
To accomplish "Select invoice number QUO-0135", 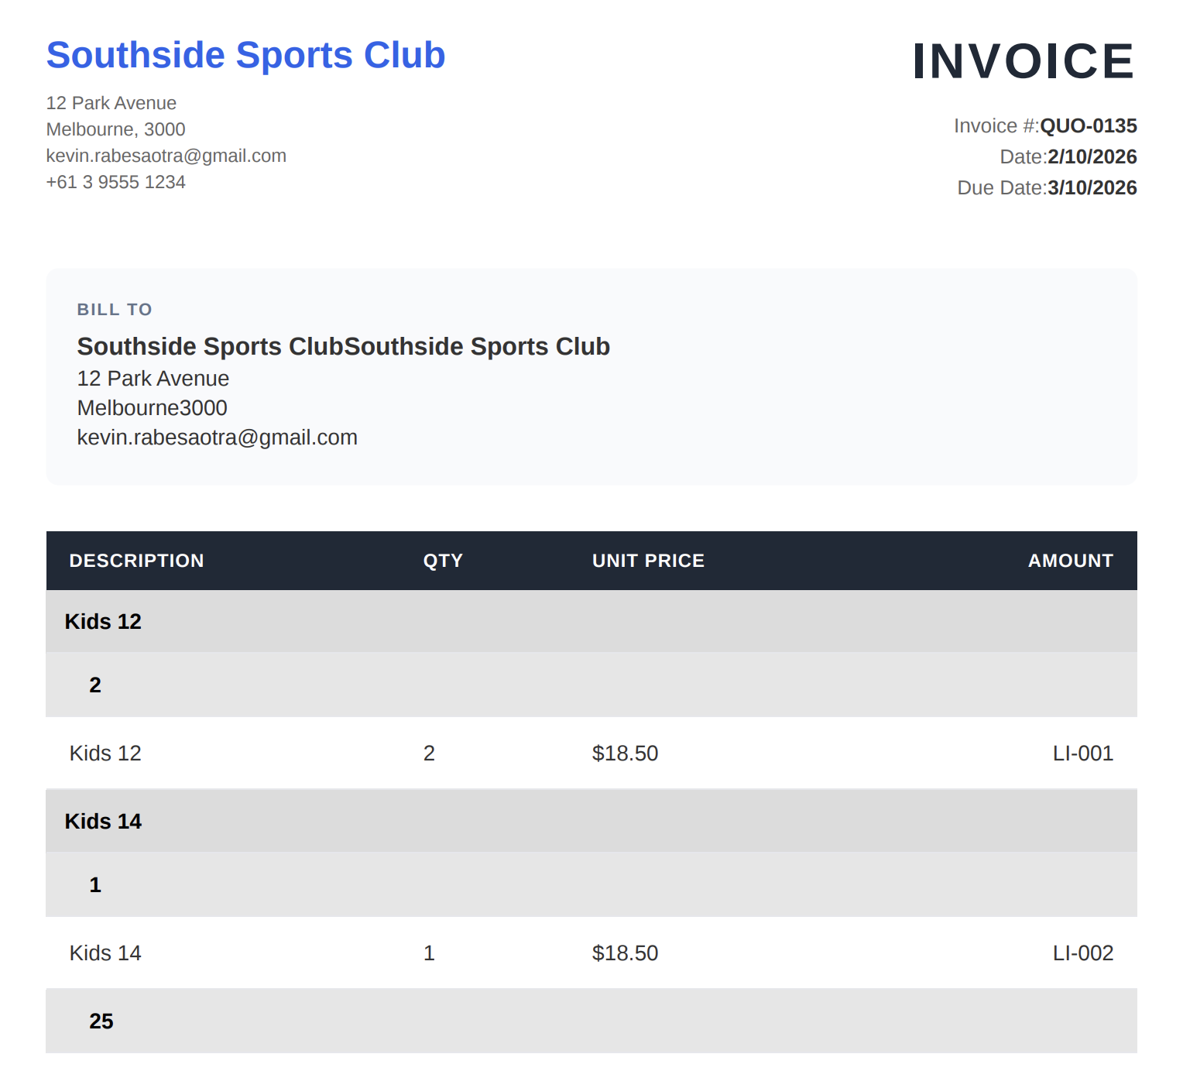I will pyautogui.click(x=1088, y=126).
